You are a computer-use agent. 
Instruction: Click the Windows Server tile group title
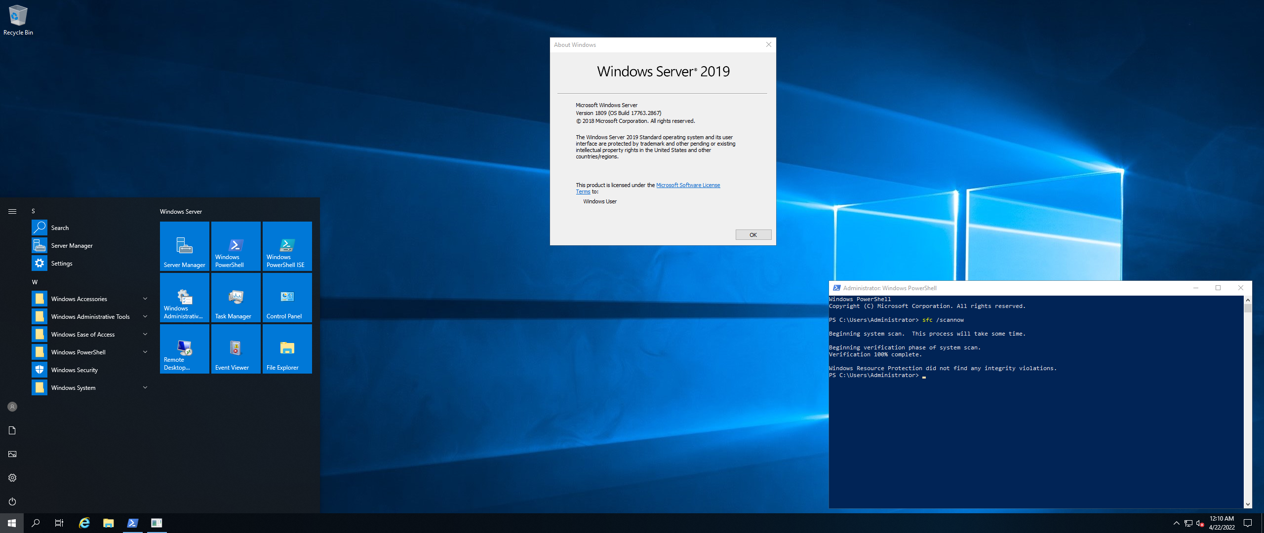click(181, 211)
